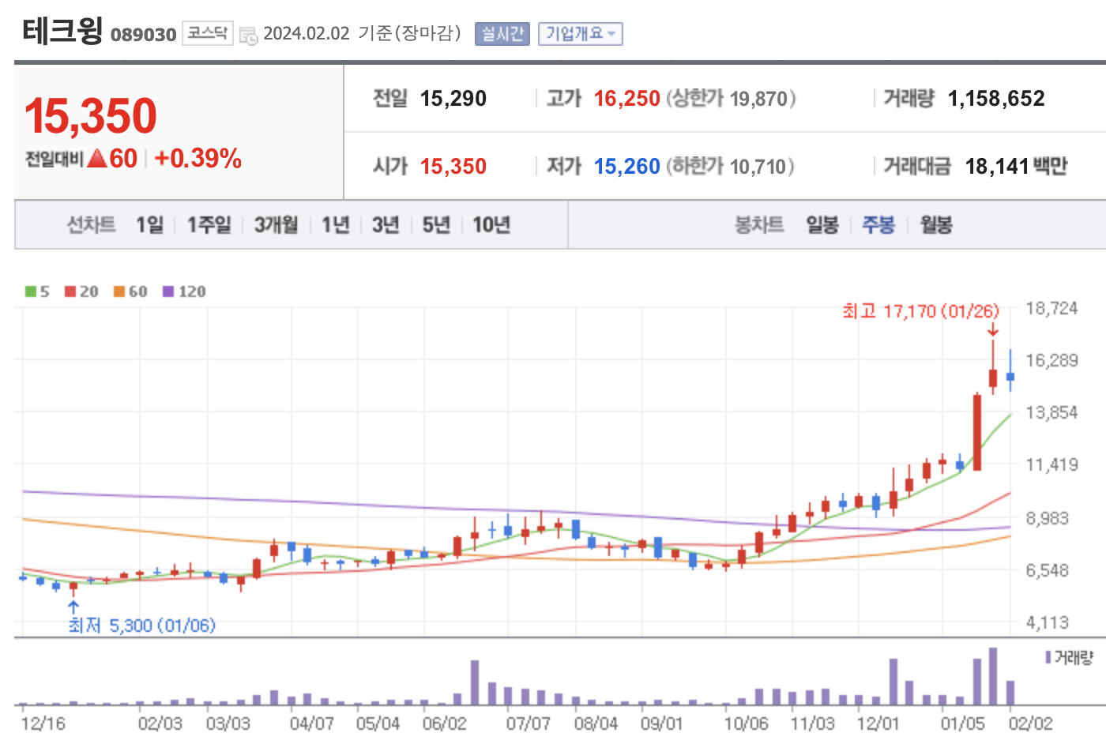Switch to 주봉 weekly candle chart
Viewport: 1106px width, 744px height.
click(x=878, y=225)
